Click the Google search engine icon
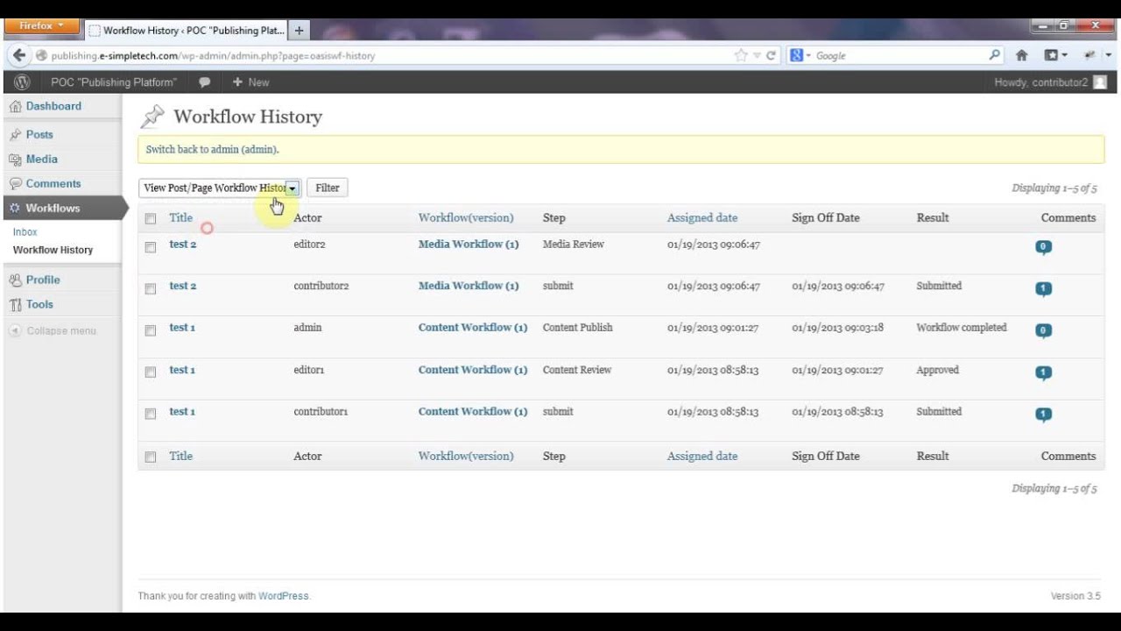The width and height of the screenshot is (1121, 631). click(797, 55)
